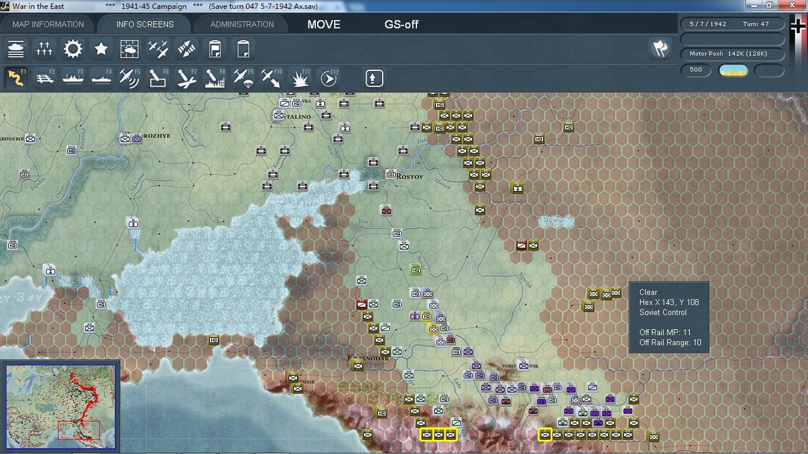Open the air doctrine icon with two planes

(x=158, y=48)
